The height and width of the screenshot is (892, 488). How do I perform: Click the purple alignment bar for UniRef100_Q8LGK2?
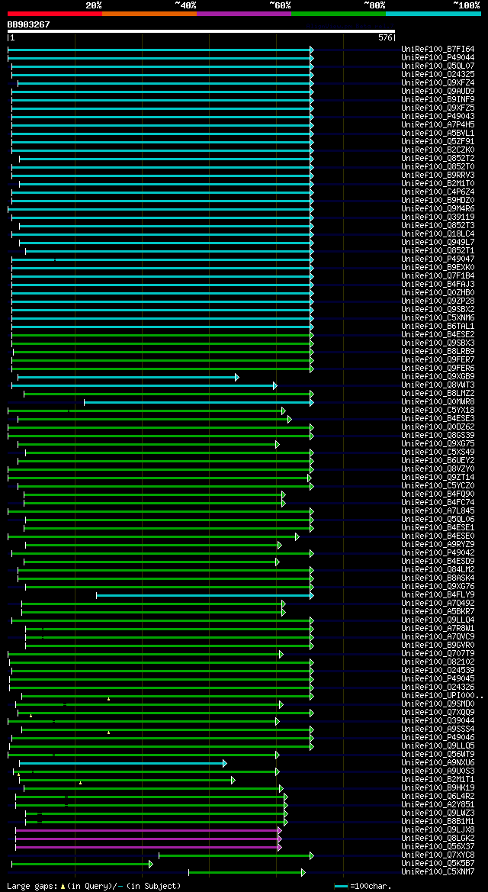(x=148, y=839)
